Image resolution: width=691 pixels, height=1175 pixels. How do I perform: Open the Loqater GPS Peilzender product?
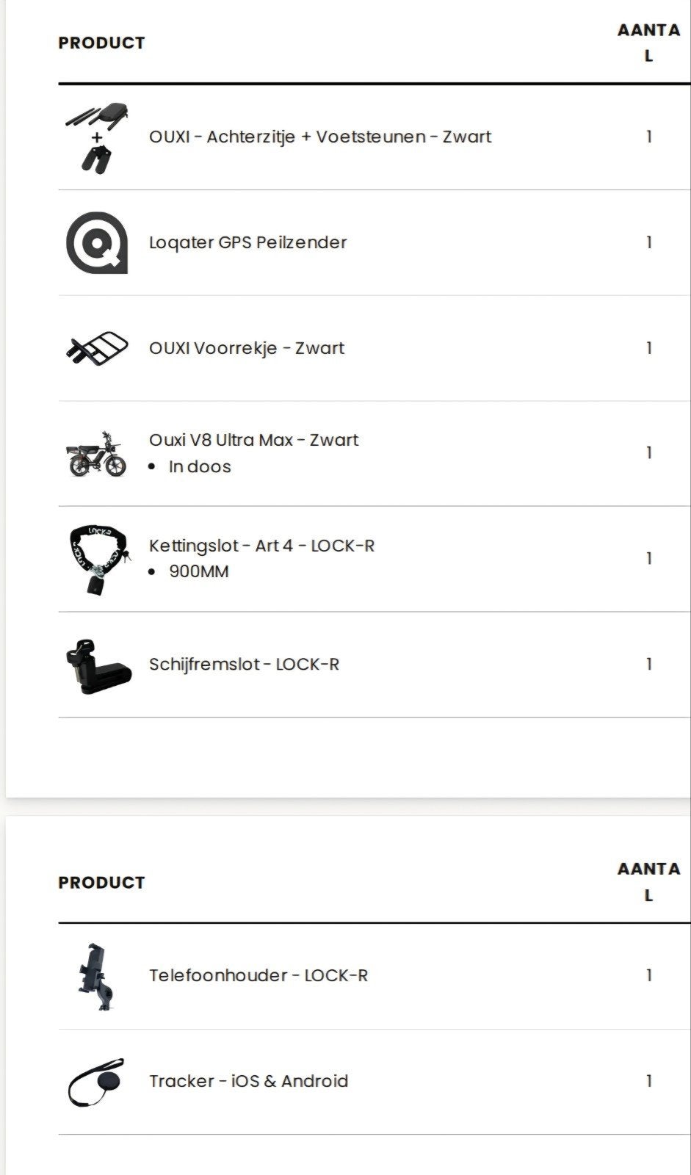247,242
